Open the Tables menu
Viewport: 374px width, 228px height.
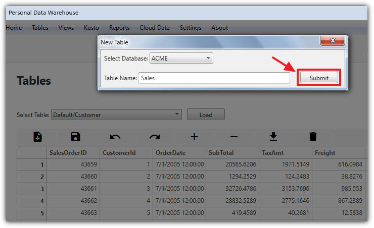coord(40,28)
